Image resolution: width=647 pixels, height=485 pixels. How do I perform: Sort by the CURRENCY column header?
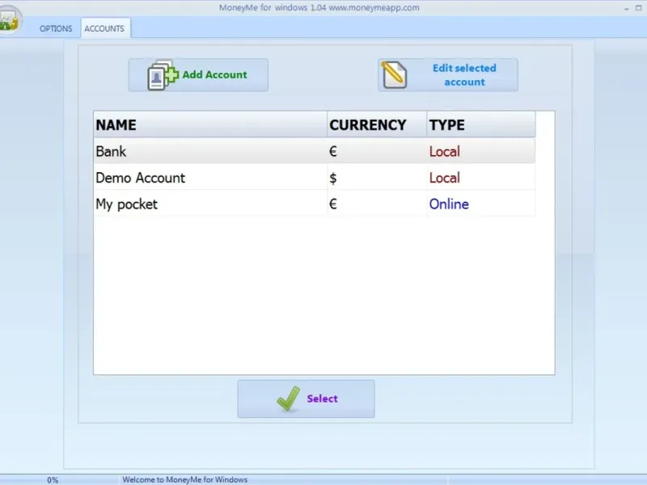point(377,124)
